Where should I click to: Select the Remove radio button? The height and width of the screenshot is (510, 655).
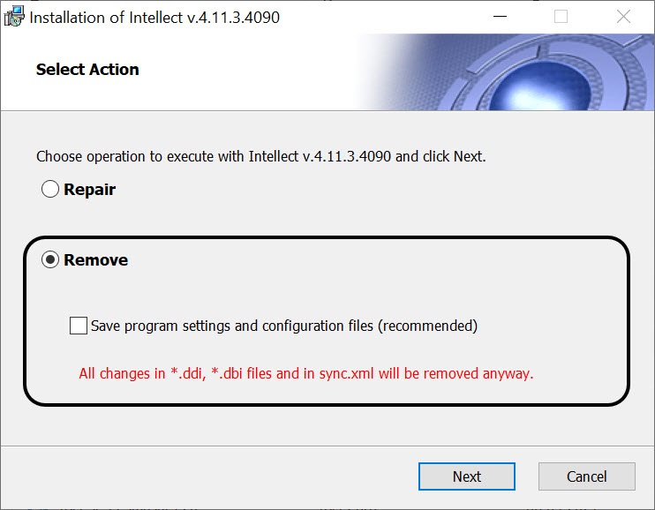point(50,260)
